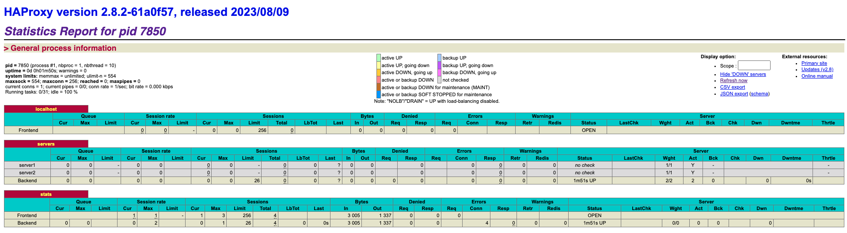Viewport: 847px width, 233px height.
Task: Click OPEN status in localhost Frontend row
Action: [x=589, y=130]
